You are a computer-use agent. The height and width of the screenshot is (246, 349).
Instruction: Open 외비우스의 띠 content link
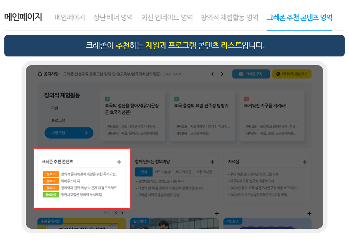point(69,181)
